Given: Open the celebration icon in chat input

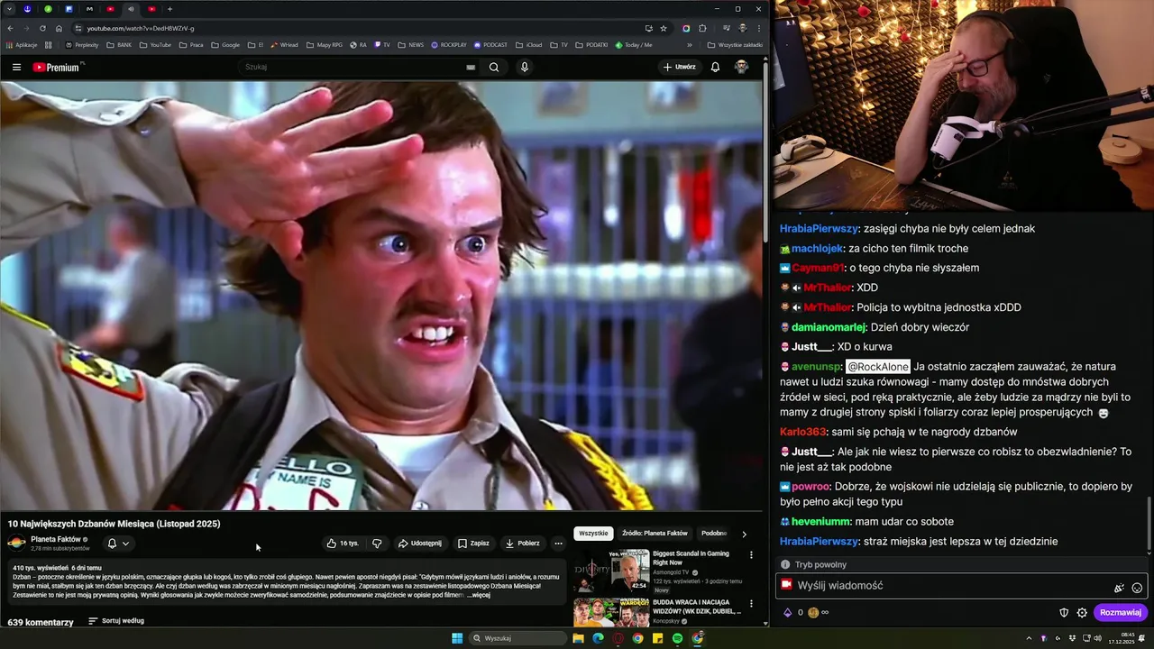Looking at the screenshot, I should point(1119,587).
